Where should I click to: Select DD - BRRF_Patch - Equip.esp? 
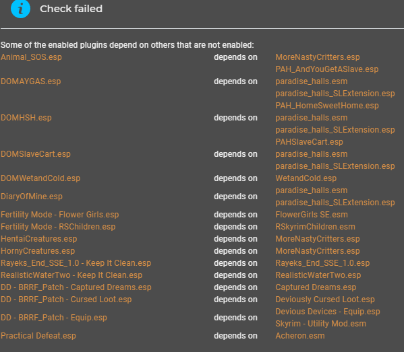53,318
